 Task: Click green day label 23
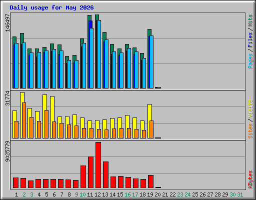pos(180,194)
